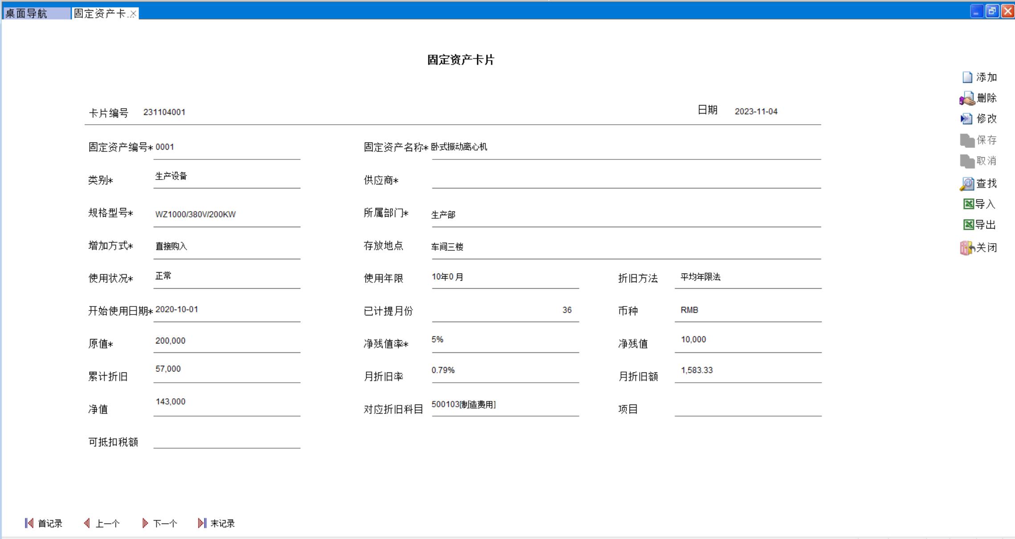Click the 添加 (Add) icon

coord(967,78)
